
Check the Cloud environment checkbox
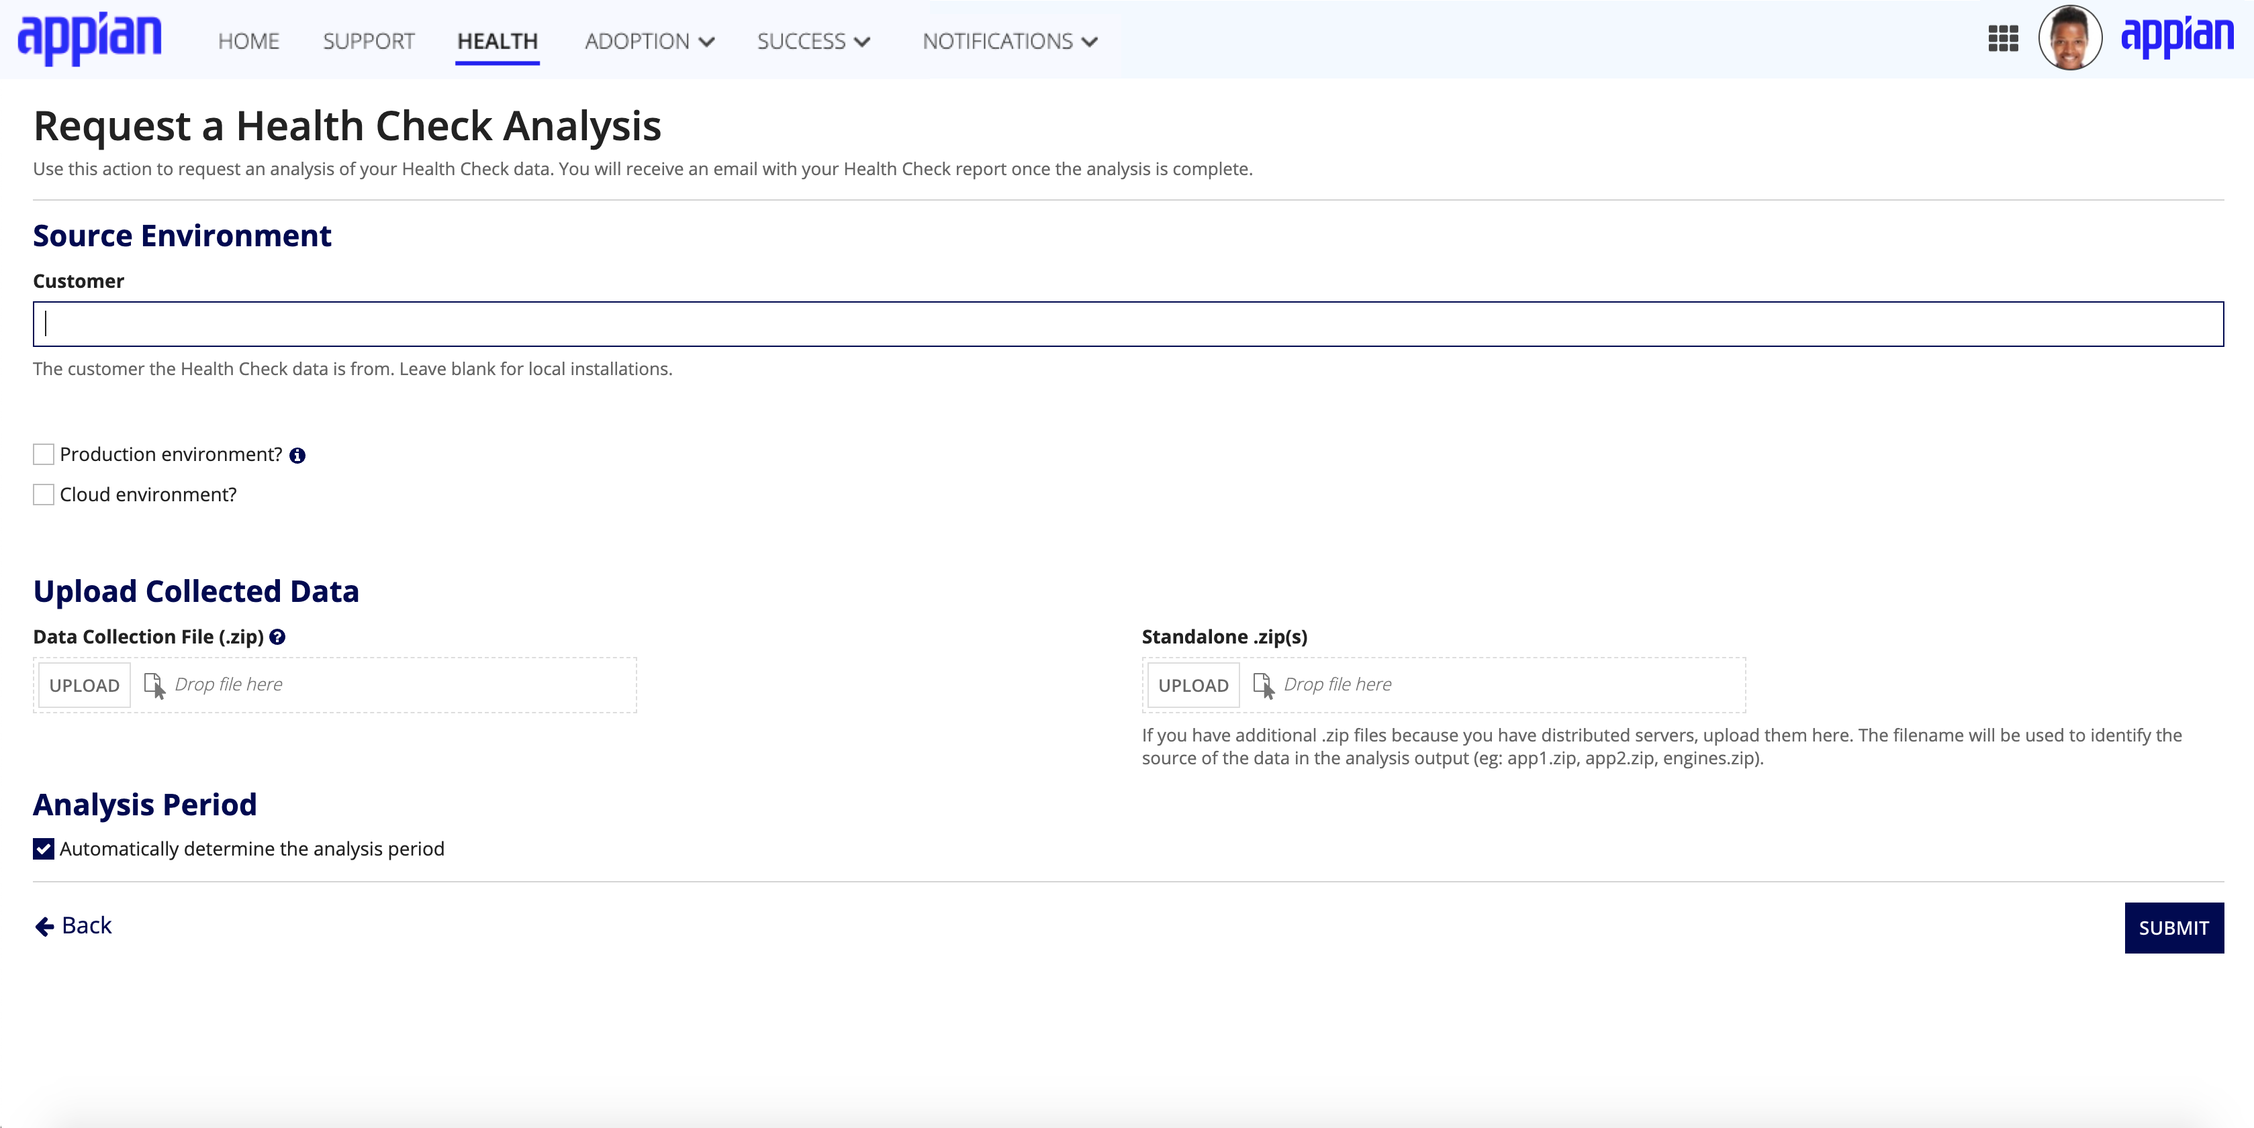click(x=44, y=495)
